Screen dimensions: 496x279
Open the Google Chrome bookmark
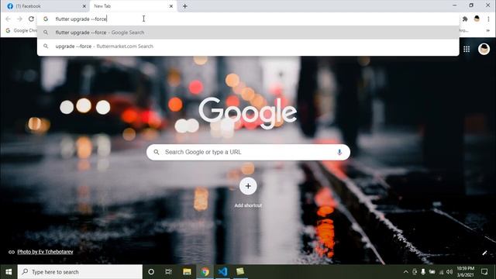click(x=22, y=31)
